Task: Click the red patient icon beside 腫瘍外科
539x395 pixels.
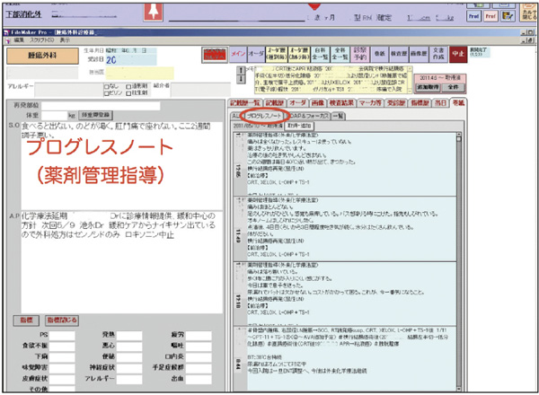Action: 213,55
